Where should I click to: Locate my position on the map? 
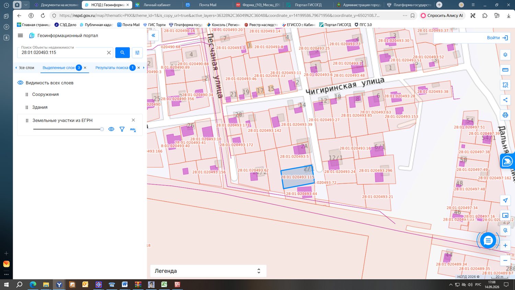coord(505,200)
